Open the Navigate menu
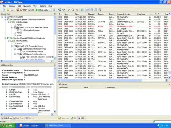Image resolution: width=171 pixels, height=128 pixels. pyautogui.click(x=27, y=6)
